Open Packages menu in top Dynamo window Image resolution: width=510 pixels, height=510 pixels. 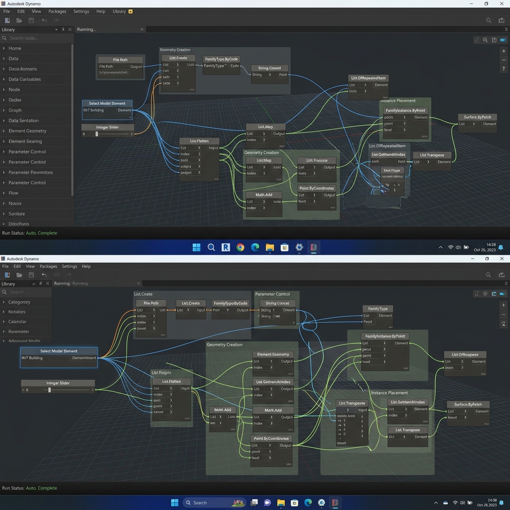(x=57, y=11)
